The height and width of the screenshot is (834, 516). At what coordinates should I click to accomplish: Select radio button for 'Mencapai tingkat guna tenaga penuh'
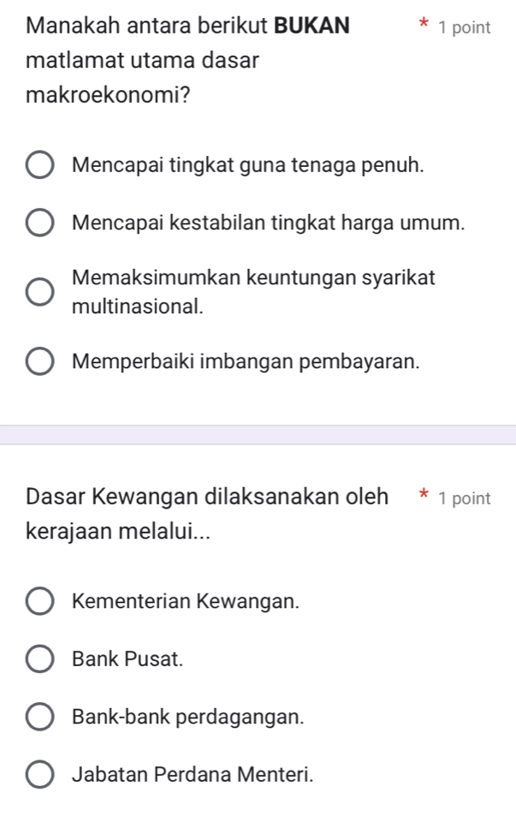pos(39,165)
